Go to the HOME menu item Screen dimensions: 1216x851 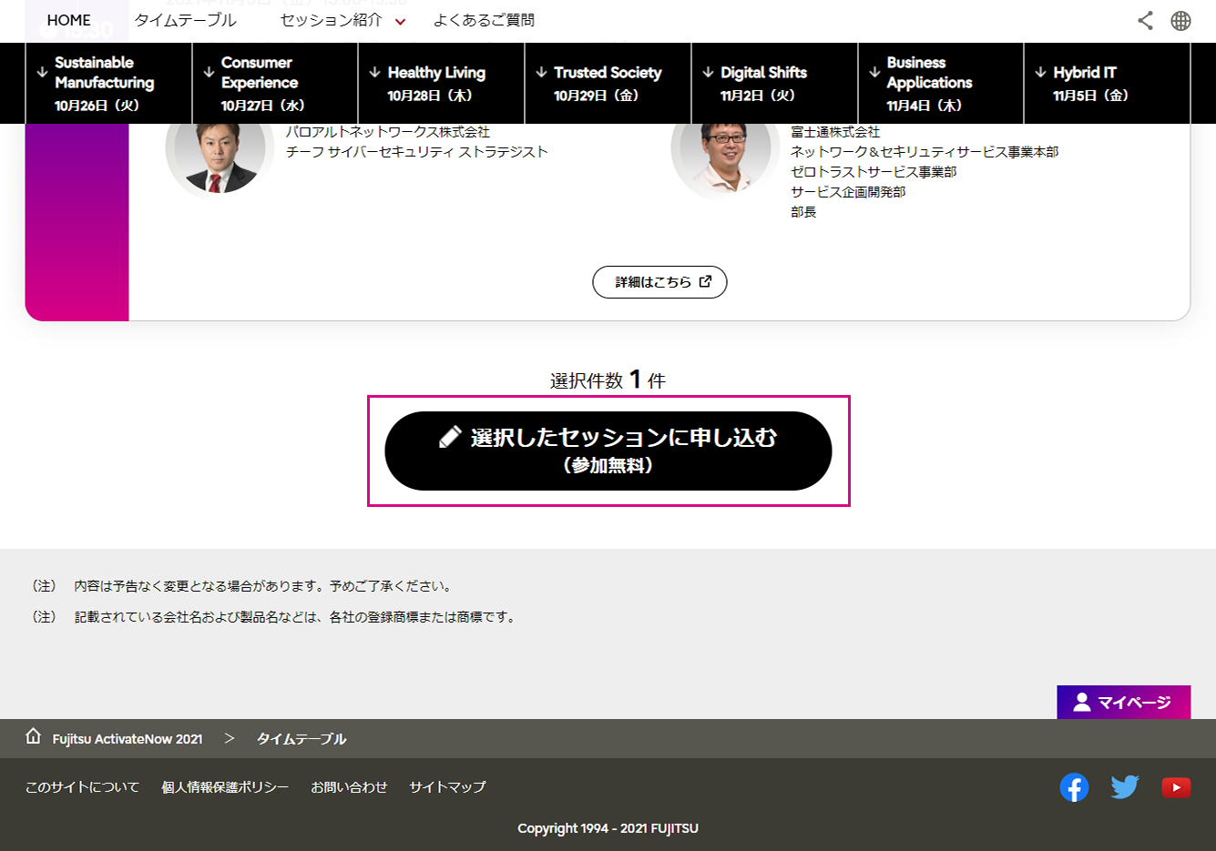pyautogui.click(x=69, y=20)
